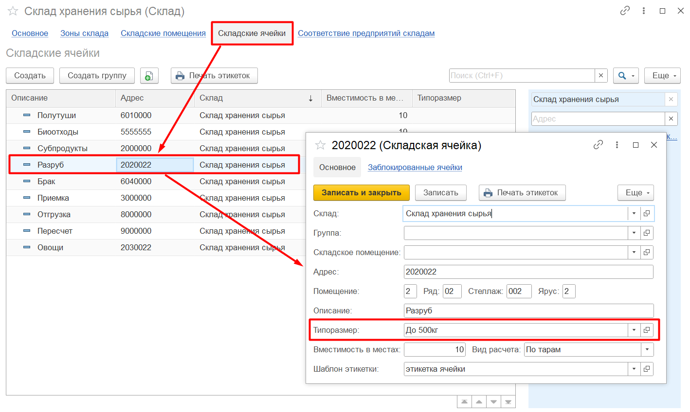Viewport: 690px width, 412px height.
Task: Click create-by-copying icon with green plus
Action: point(149,76)
